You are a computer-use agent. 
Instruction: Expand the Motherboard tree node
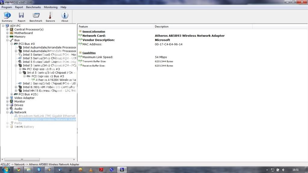click(x=8, y=33)
